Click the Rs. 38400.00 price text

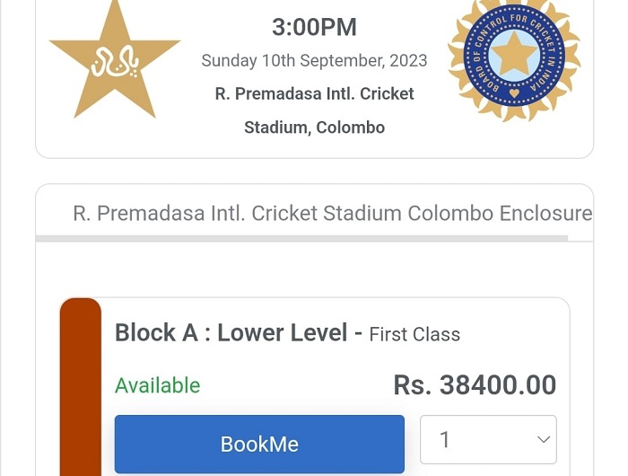pos(475,385)
